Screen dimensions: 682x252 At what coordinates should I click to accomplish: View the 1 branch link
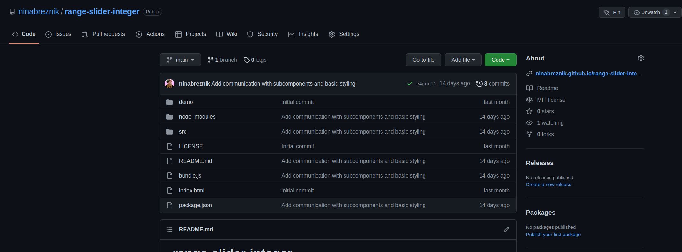tap(222, 60)
